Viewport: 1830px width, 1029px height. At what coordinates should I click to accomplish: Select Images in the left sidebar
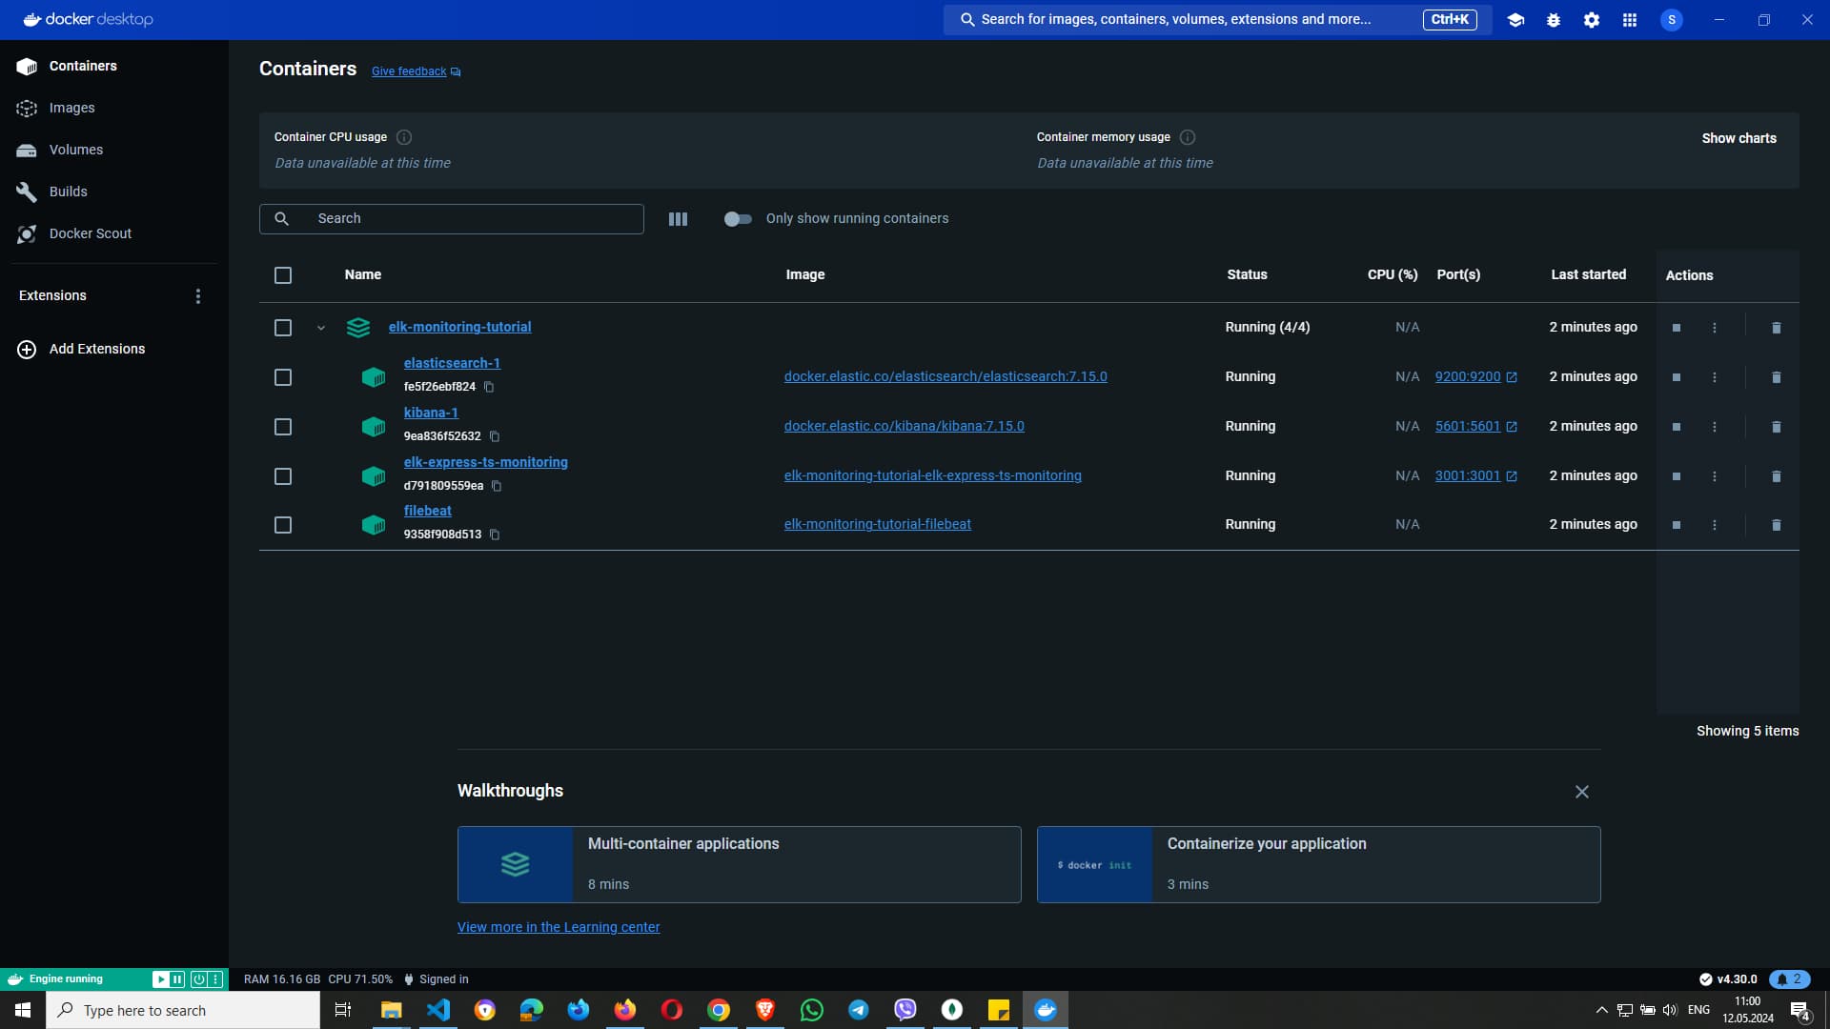click(71, 107)
